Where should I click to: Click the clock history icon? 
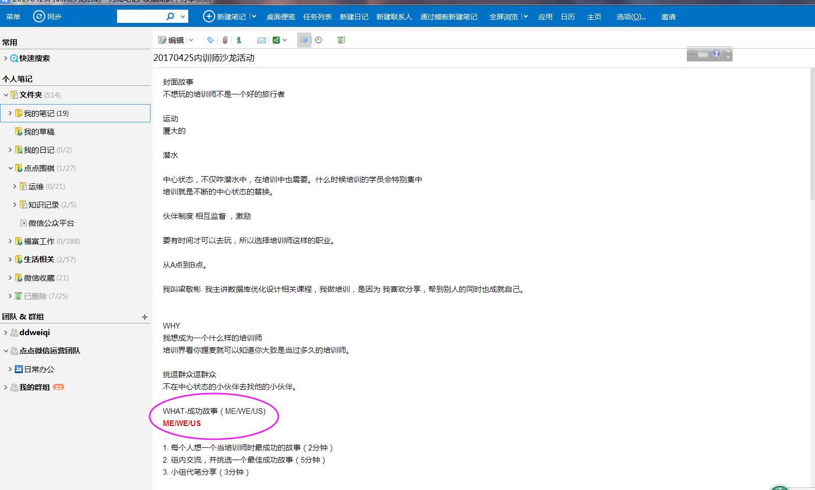[318, 40]
